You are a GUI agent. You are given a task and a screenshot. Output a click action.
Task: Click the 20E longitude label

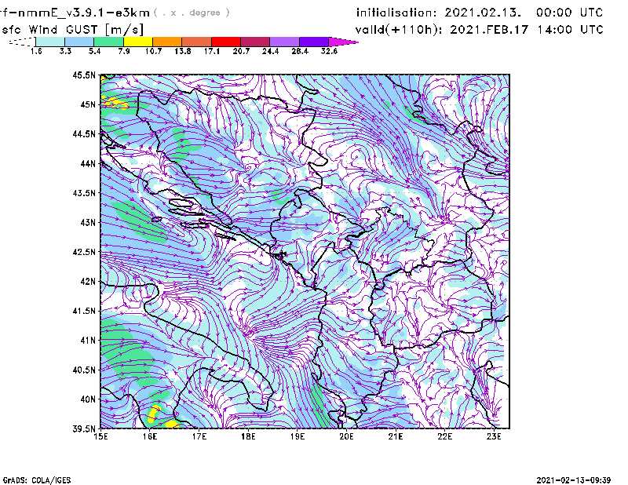coord(346,436)
